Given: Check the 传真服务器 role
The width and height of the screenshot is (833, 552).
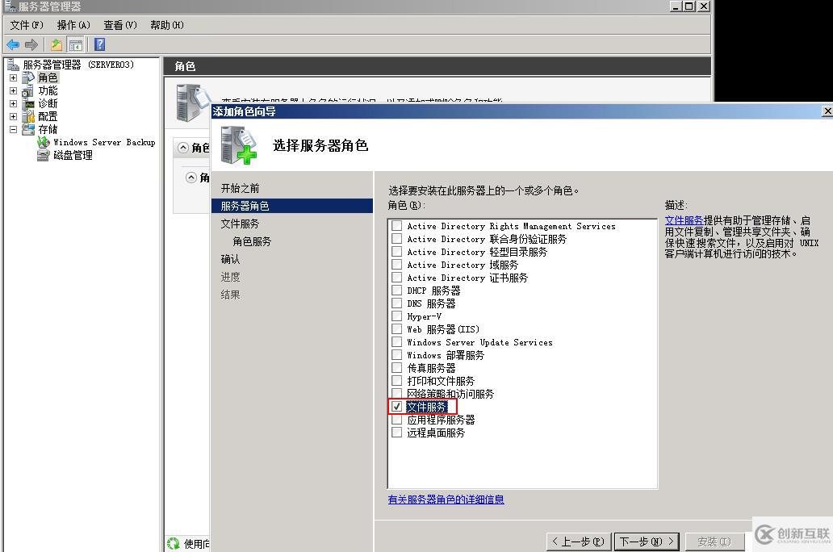Looking at the screenshot, I should click(397, 368).
